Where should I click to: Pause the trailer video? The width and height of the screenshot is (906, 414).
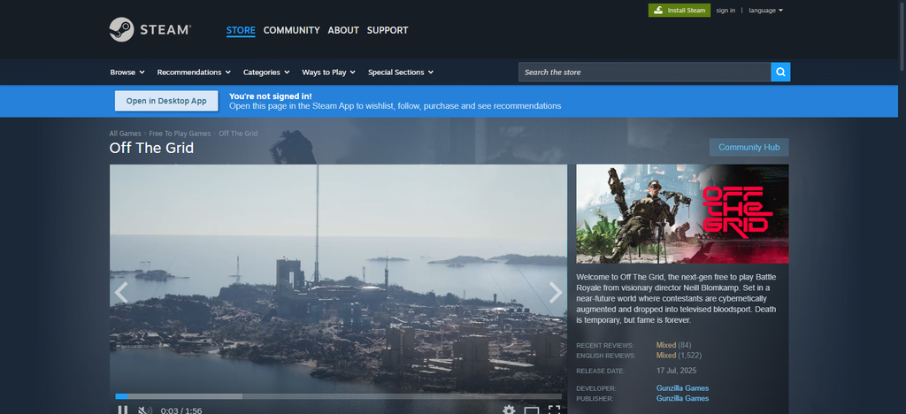click(122, 410)
